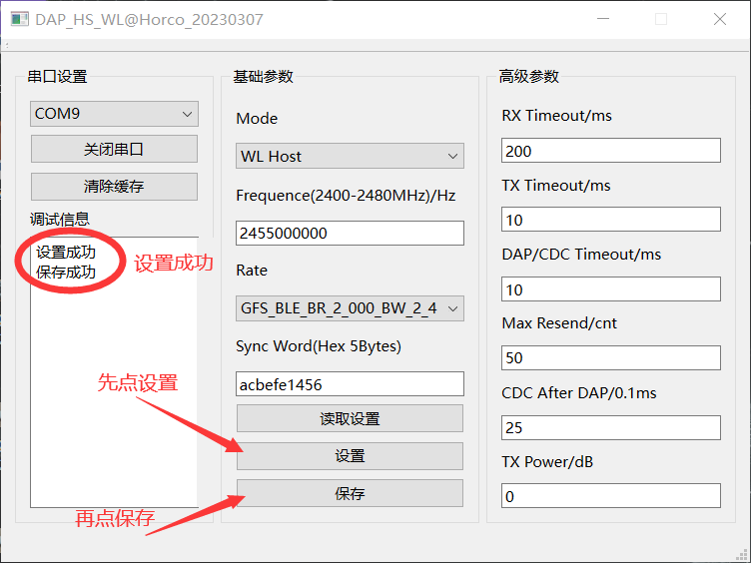Select the CDC After DAP/0.1ms field
This screenshot has width=751, height=563.
tap(610, 427)
